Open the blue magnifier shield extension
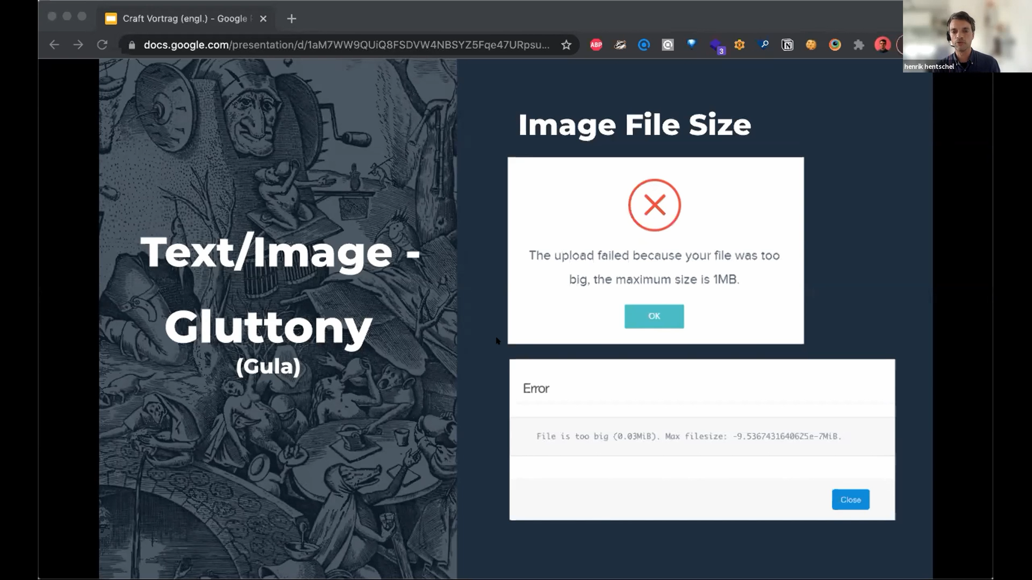 764,45
